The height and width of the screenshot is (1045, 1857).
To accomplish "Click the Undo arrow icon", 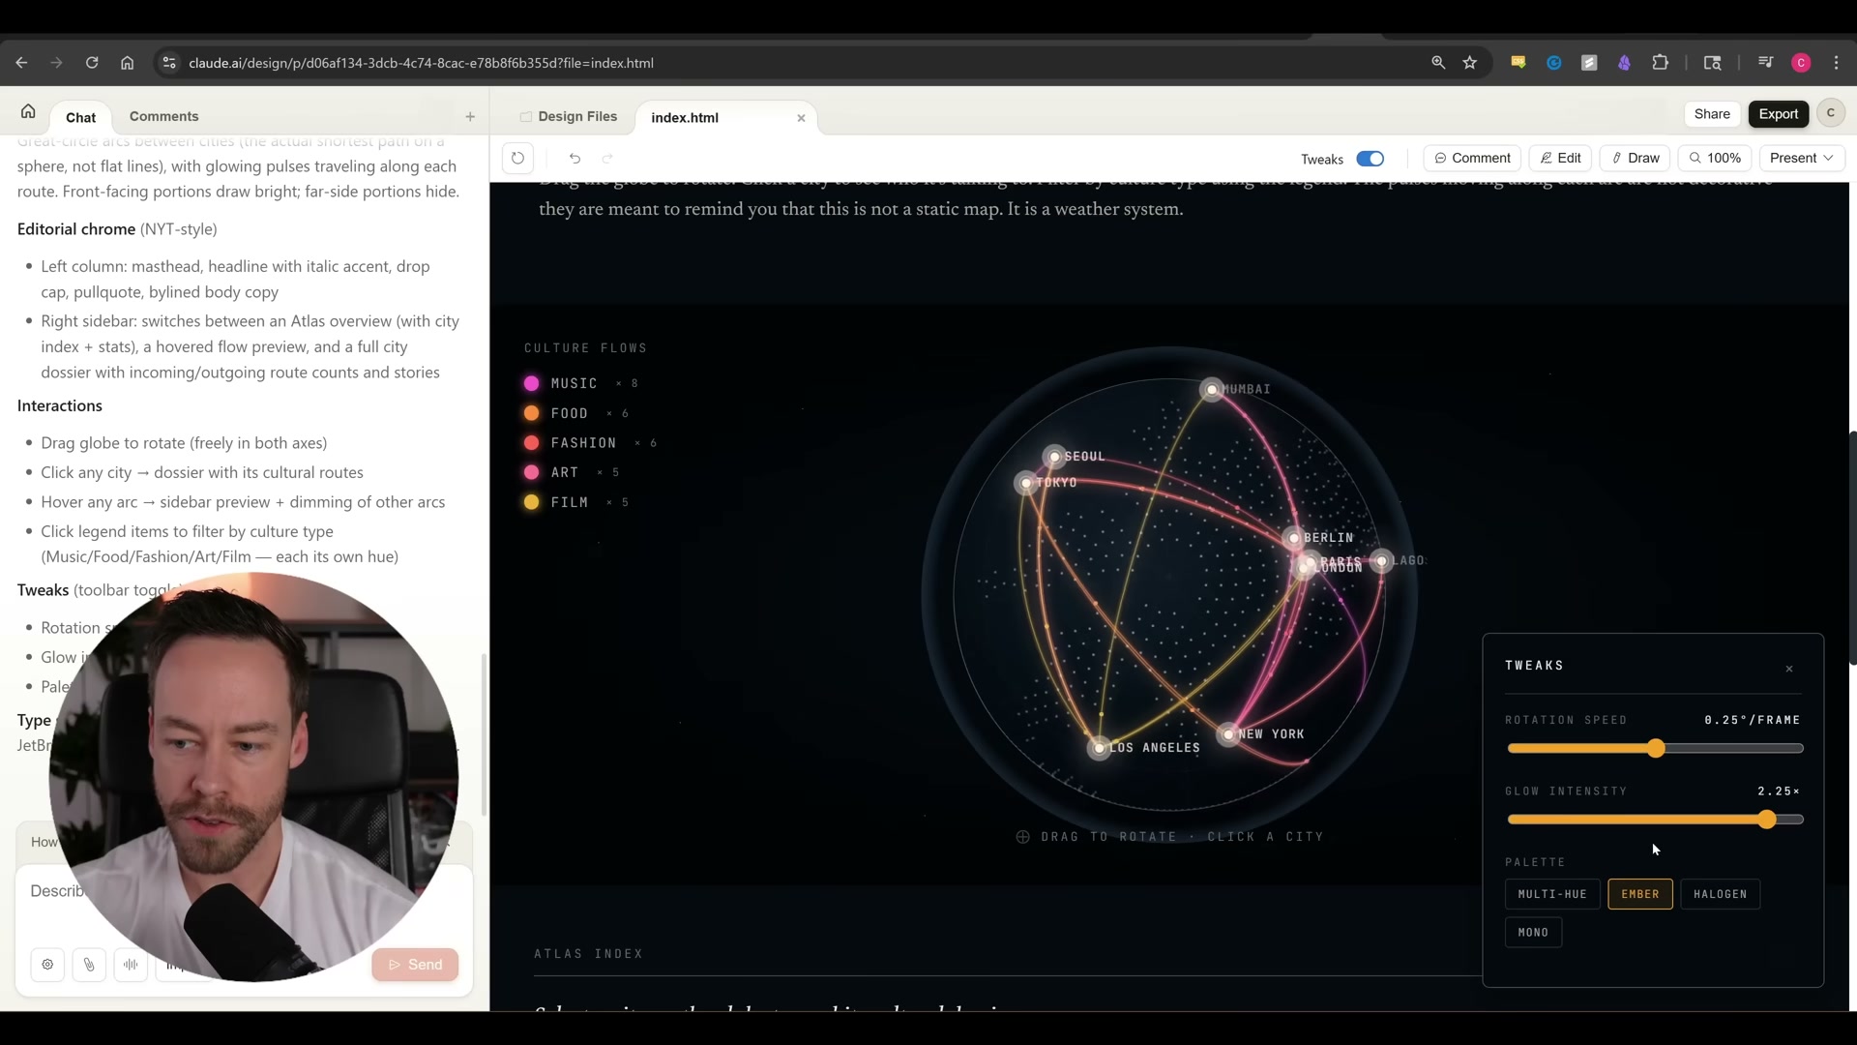I will (x=574, y=158).
